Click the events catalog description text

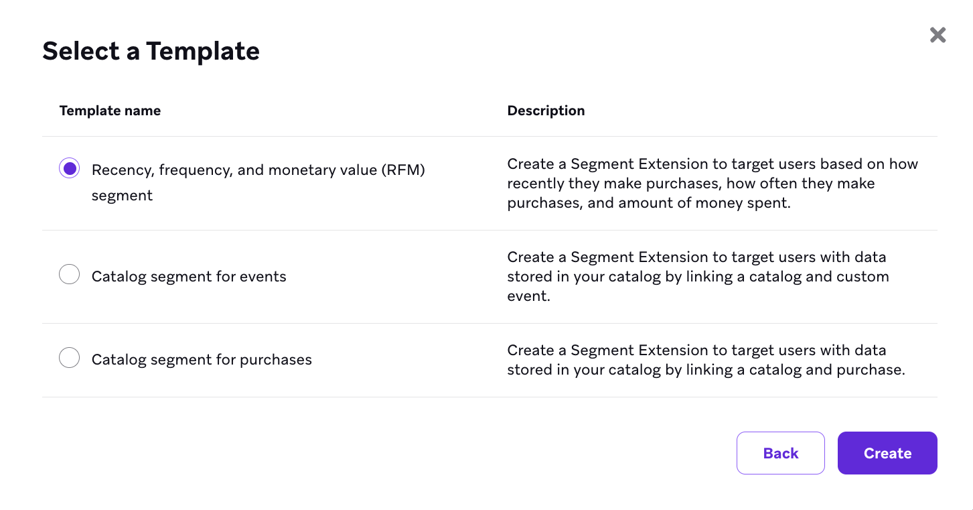[x=696, y=276]
